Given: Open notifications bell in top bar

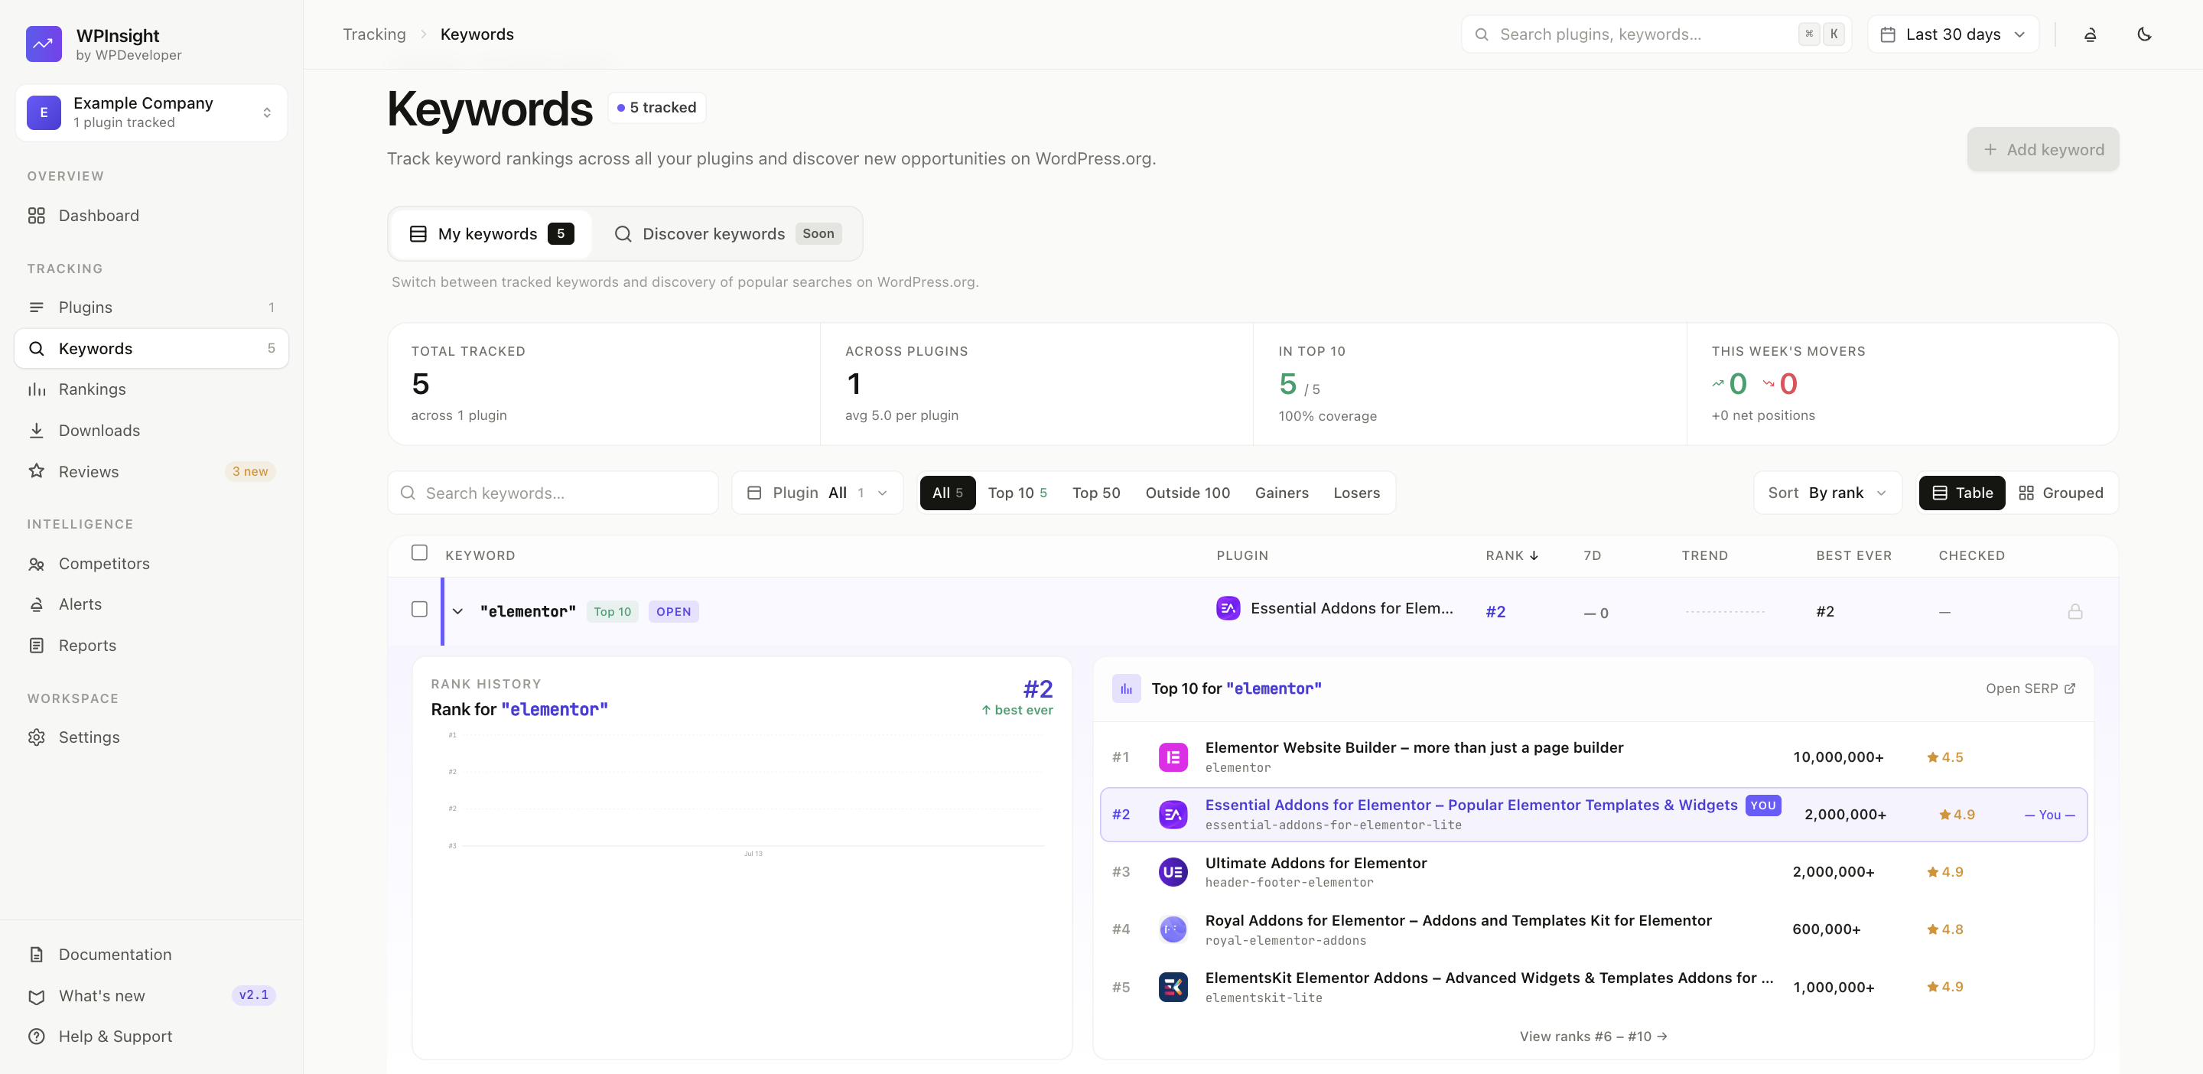Looking at the screenshot, I should pos(2090,35).
